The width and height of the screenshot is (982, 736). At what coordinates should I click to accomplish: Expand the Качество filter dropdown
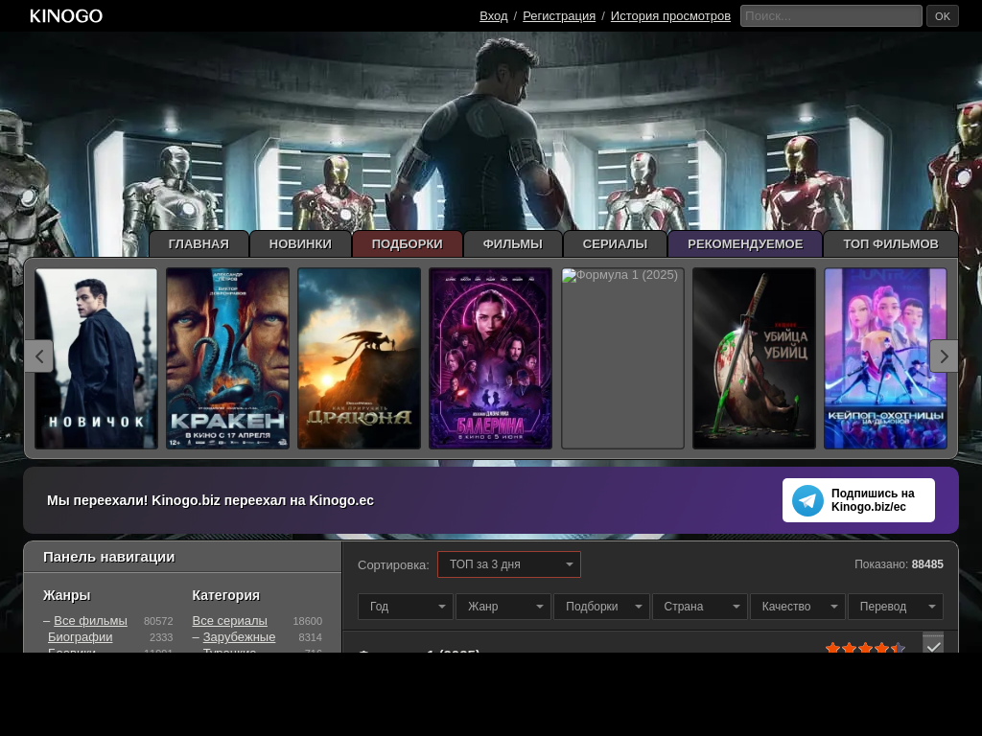tap(797, 607)
